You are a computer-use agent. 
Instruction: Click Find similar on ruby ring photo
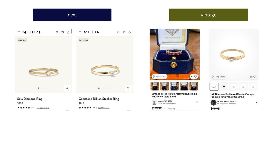coord(160,77)
